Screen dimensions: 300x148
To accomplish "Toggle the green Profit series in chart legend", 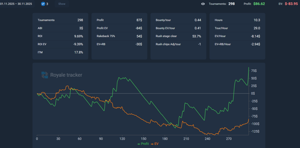I will click(x=143, y=144).
